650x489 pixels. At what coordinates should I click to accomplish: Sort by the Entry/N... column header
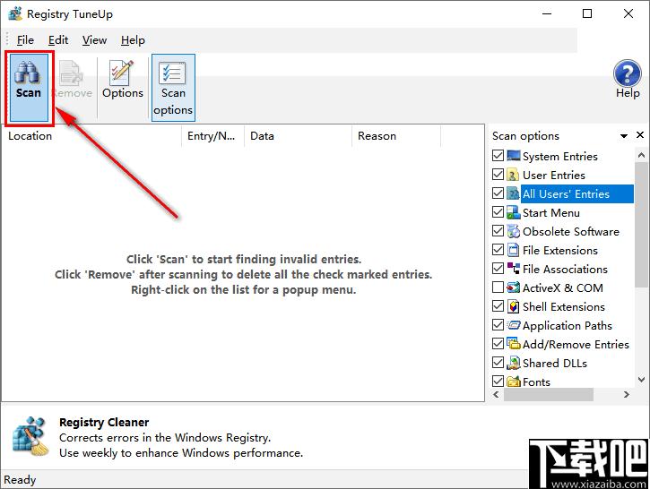pos(212,136)
